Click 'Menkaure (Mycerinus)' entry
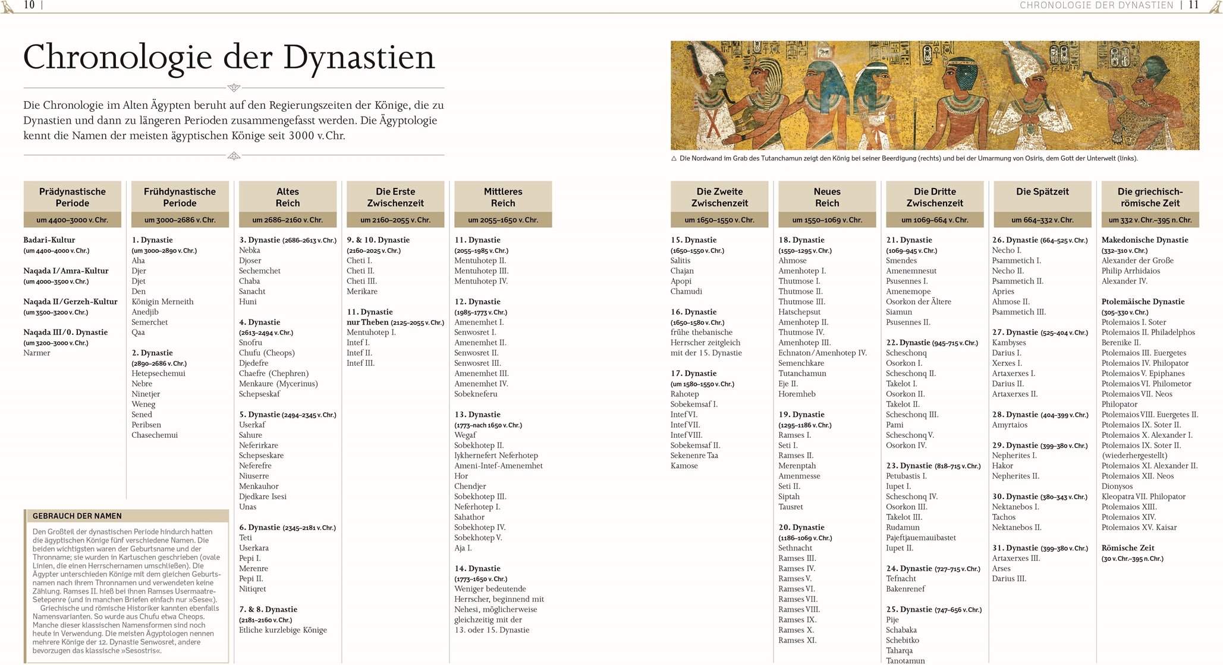Screen dimensions: 1223x665 pyautogui.click(x=278, y=384)
